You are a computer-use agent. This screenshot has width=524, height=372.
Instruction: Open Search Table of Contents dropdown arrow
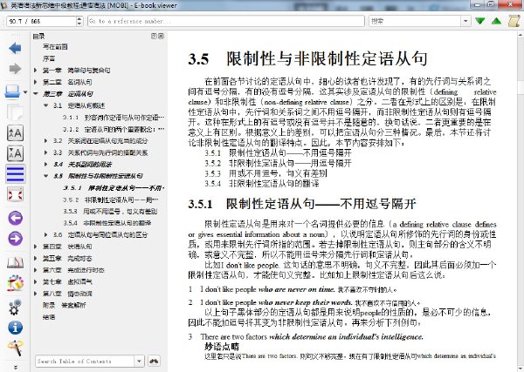(139, 361)
